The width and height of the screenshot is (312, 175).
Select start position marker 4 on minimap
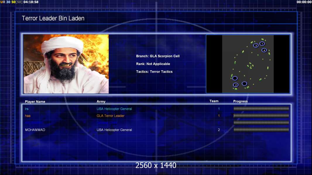(x=264, y=50)
